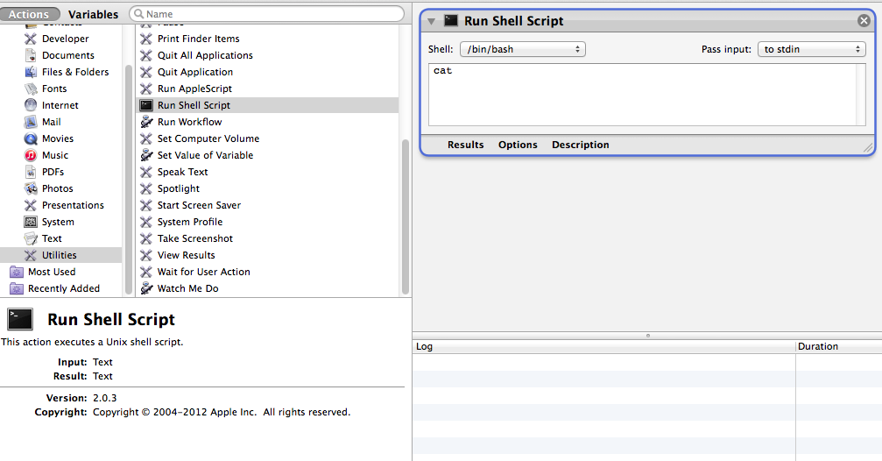Open the Pass input dropdown

click(x=812, y=49)
